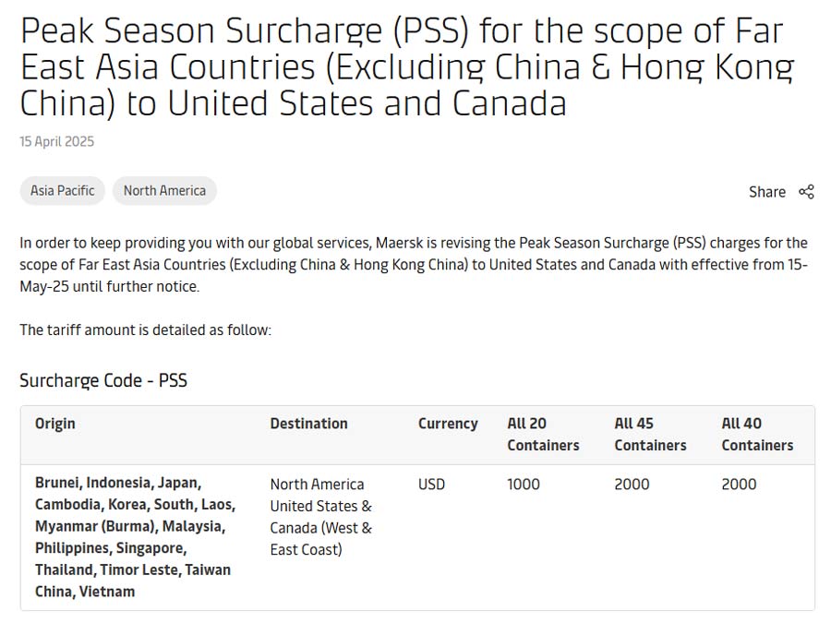831x623 pixels.
Task: Click the Origin column header
Action: pos(55,424)
